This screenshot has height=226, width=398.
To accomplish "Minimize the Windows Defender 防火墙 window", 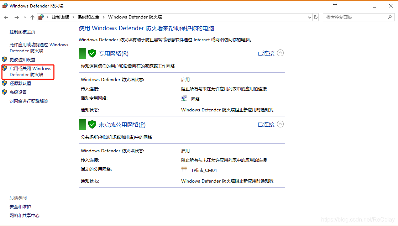I will 358,6.
